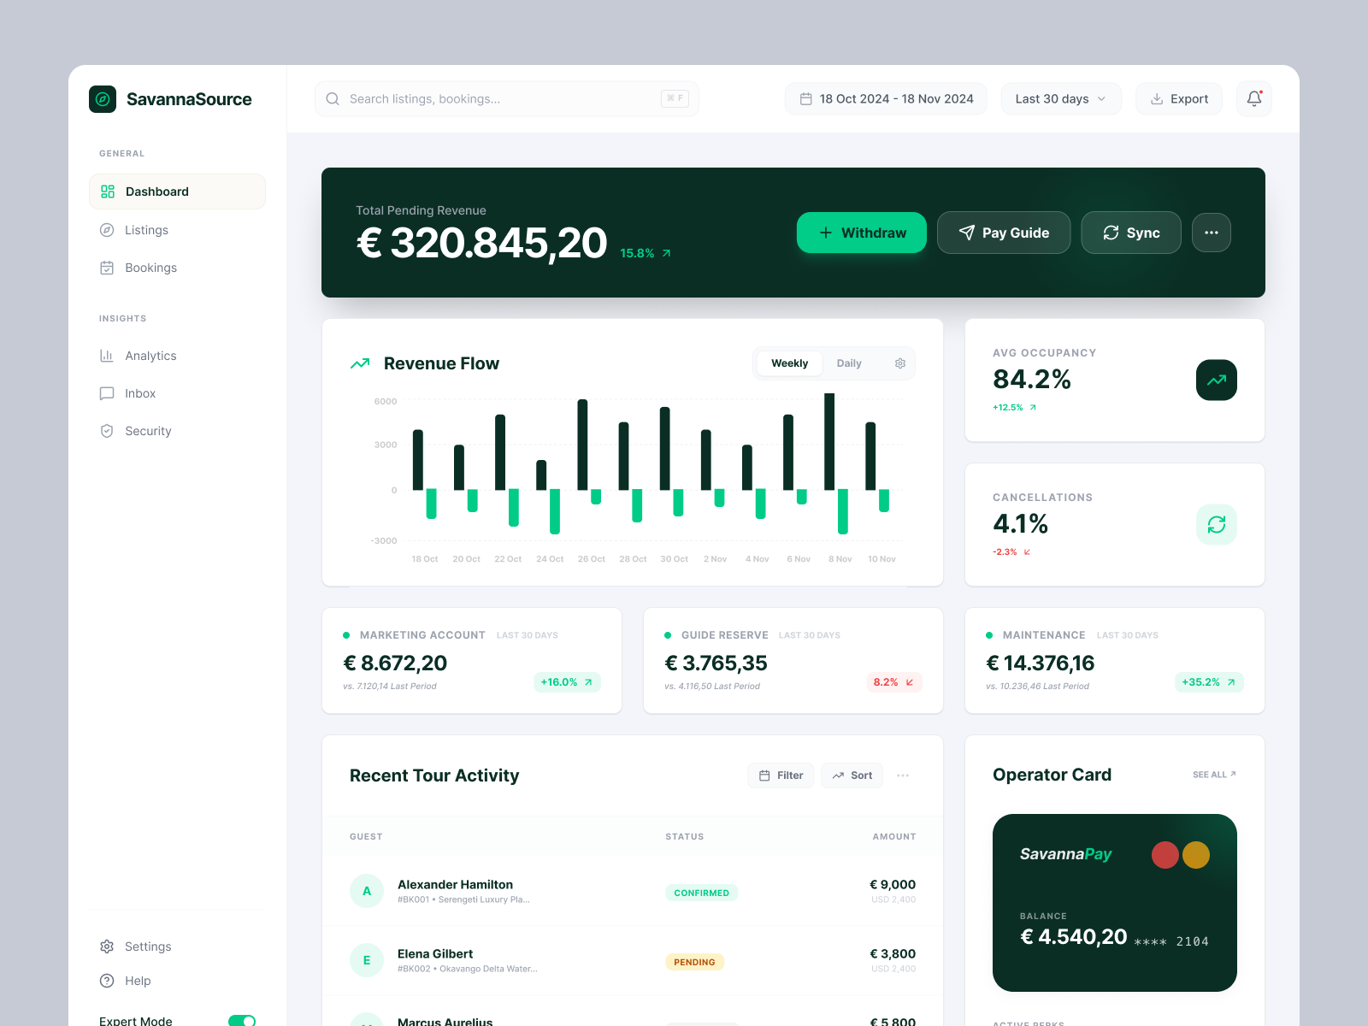Open more options in revenue banner
The width and height of the screenshot is (1368, 1026).
(1212, 233)
